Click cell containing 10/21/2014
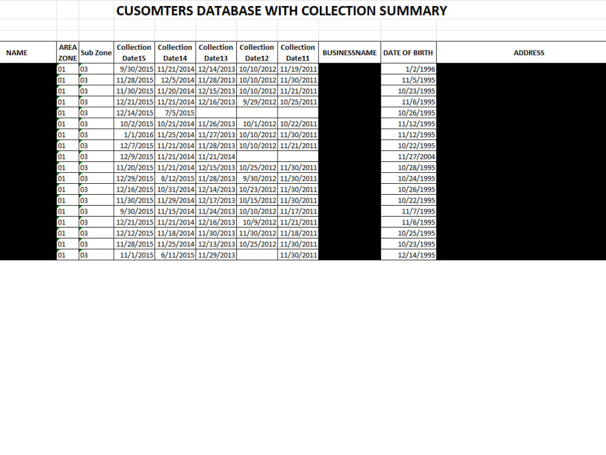Image resolution: width=606 pixels, height=455 pixels. coord(175,124)
